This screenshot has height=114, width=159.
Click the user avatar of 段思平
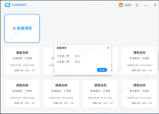(x=121, y=5)
